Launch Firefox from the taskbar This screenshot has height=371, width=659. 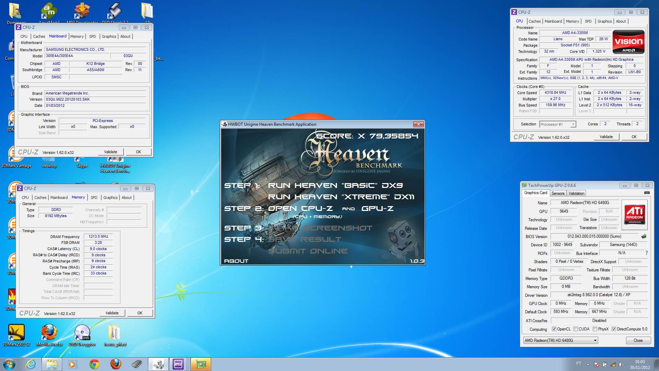(x=116, y=364)
